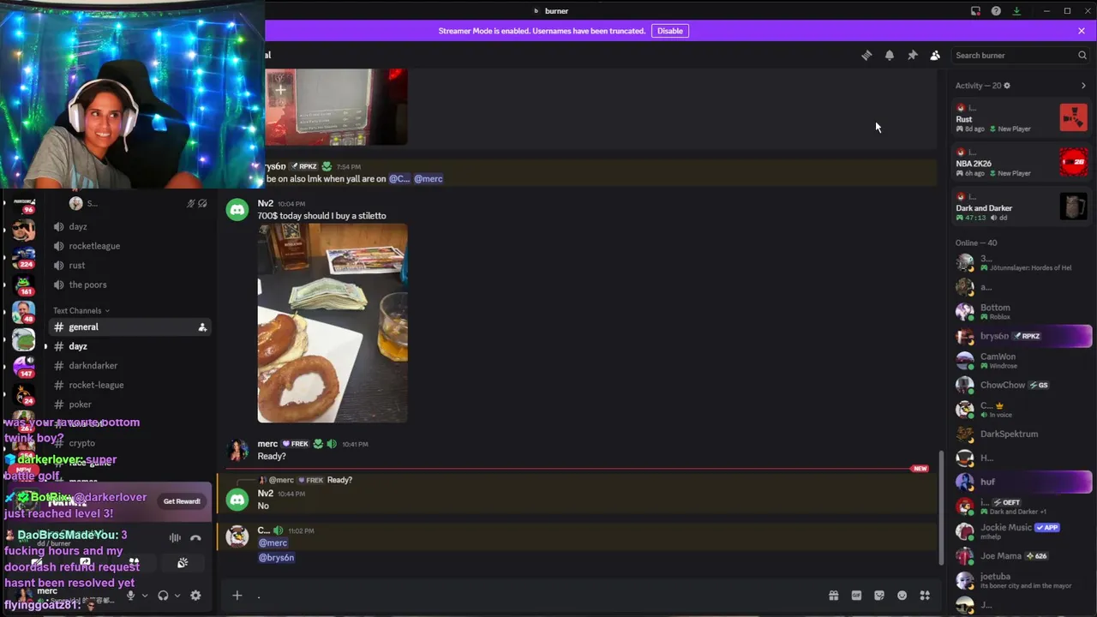Open server icon with badge 161

24,285
